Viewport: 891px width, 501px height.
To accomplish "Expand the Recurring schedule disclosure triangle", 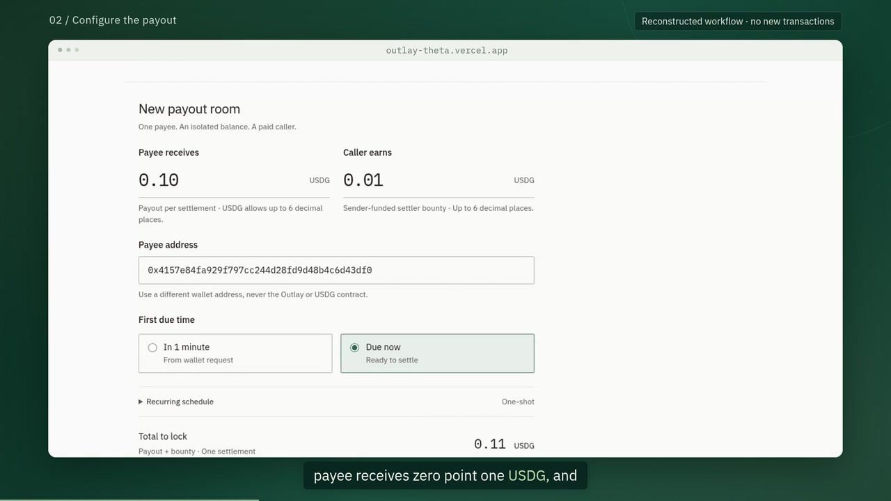I will tap(141, 401).
